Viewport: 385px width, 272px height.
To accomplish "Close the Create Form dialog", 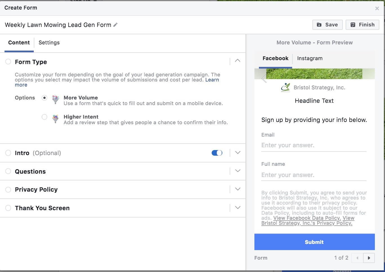I will (x=377, y=8).
